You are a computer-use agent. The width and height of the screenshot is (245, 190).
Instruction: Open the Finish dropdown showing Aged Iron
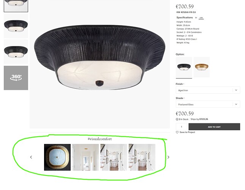pyautogui.click(x=208, y=90)
